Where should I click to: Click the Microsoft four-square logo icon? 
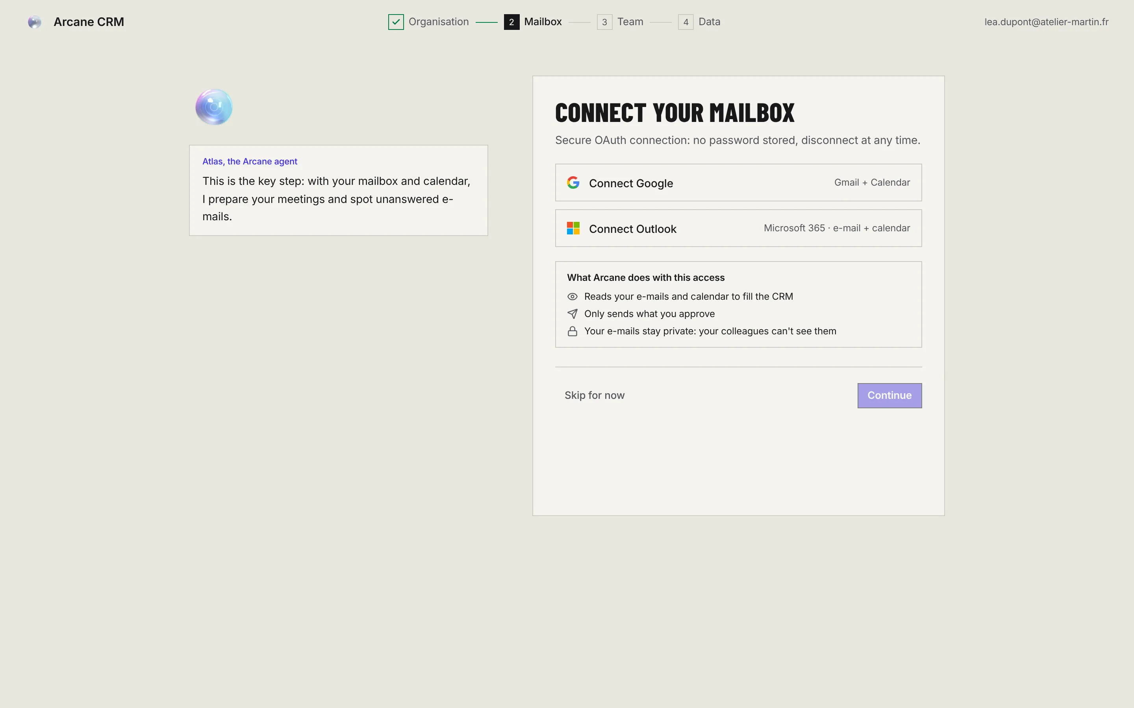[x=573, y=228]
